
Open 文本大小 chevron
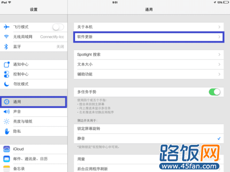click(219, 64)
